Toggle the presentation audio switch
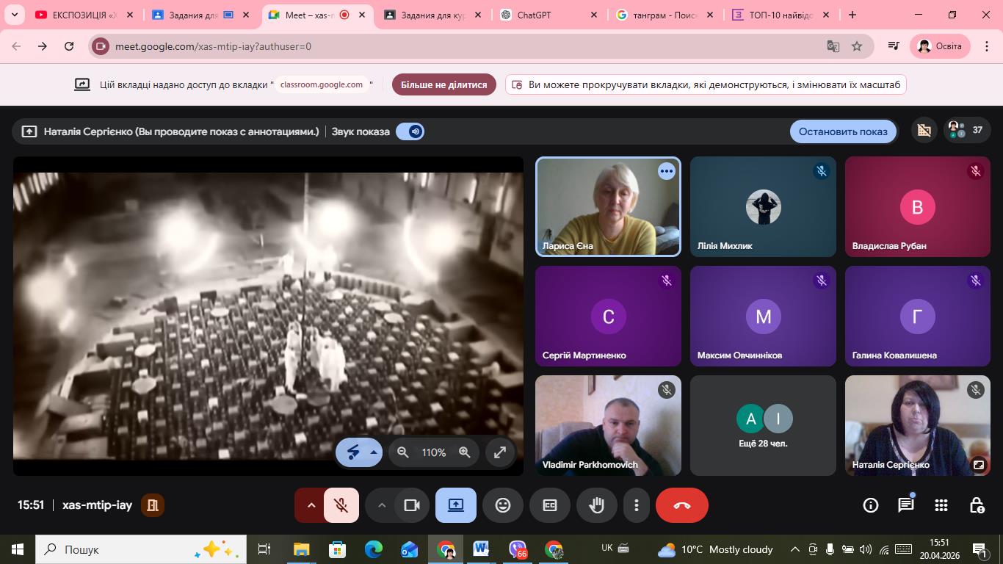Screen dimensions: 1003x564 tap(410, 131)
